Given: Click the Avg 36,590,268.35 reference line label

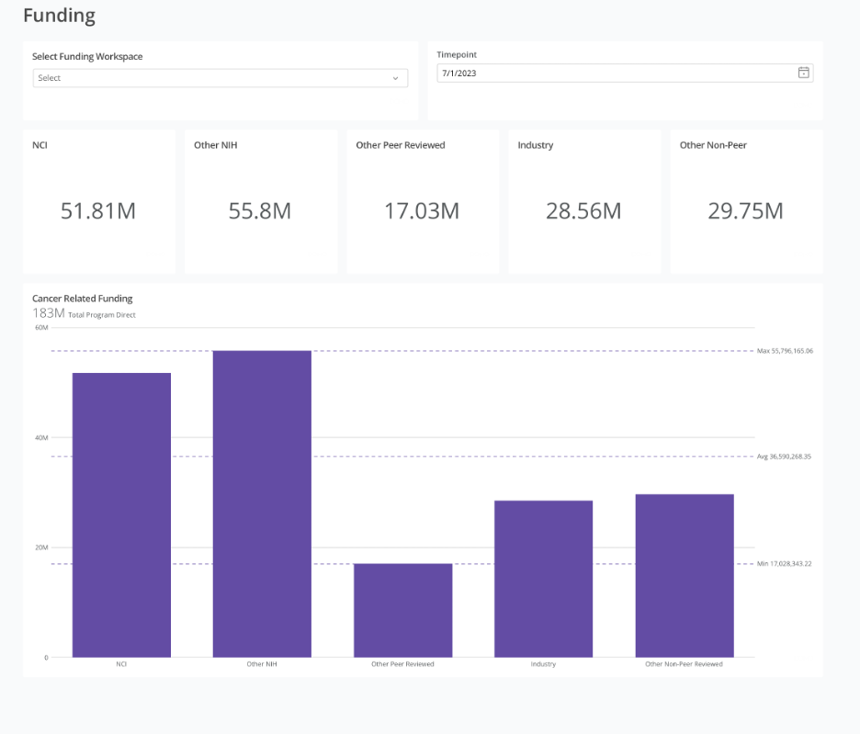Looking at the screenshot, I should pos(784,457).
